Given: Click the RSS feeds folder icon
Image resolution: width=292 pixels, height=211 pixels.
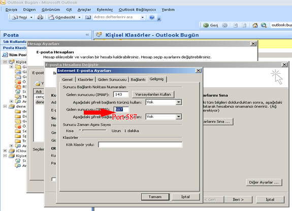Looking at the screenshot, I should pos(18,86).
